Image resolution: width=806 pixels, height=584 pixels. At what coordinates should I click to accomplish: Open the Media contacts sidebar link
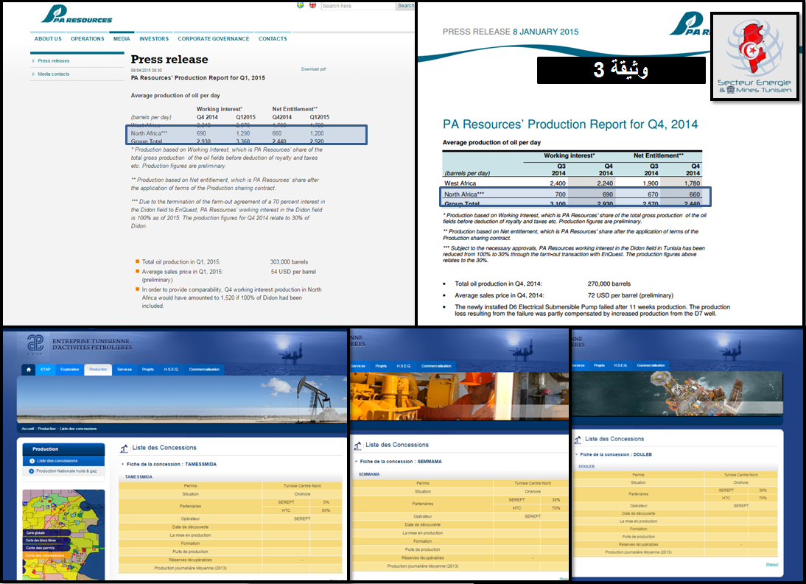(54, 74)
